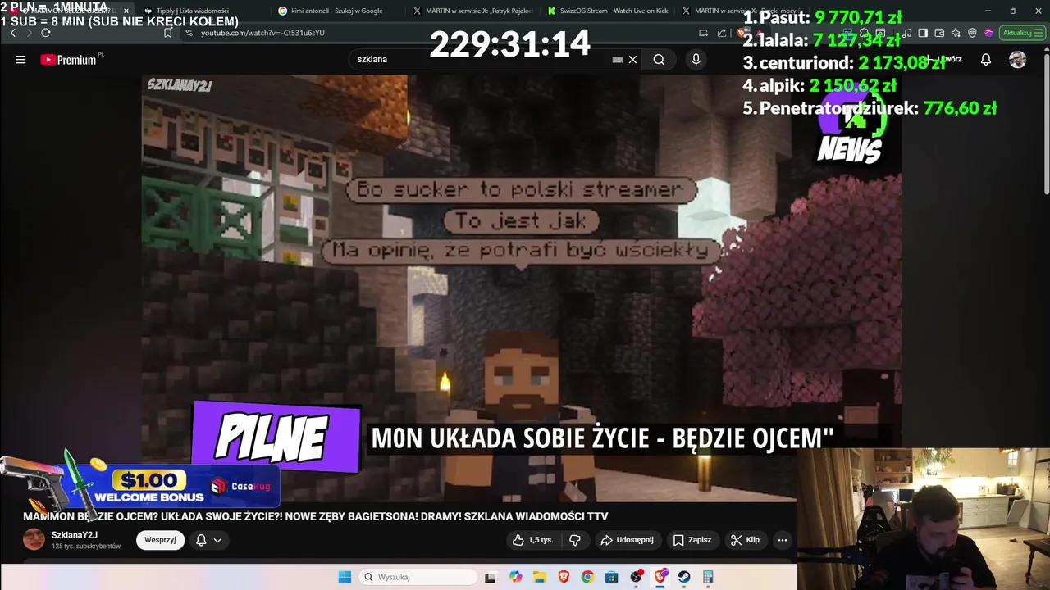The image size is (1050, 590).
Task: Open the YouTube account avatar menu
Action: (1017, 59)
